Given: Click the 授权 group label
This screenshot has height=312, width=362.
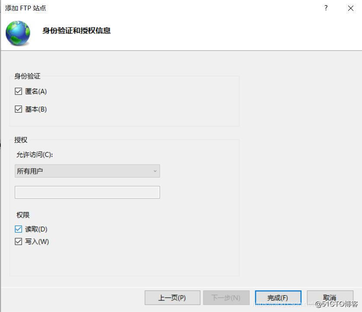Looking at the screenshot, I should pyautogui.click(x=21, y=140).
